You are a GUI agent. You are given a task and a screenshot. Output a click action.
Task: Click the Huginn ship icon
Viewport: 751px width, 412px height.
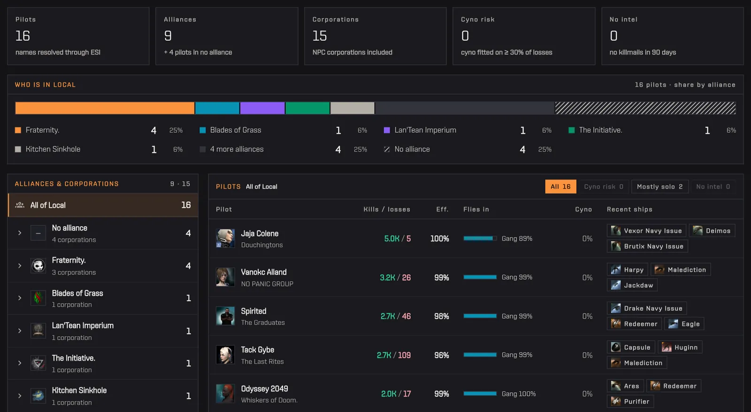click(x=667, y=347)
